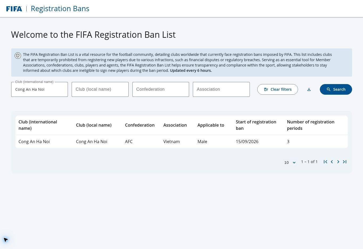Image resolution: width=363 pixels, height=249 pixels.
Task: Go to first page of results
Action: tap(325, 162)
